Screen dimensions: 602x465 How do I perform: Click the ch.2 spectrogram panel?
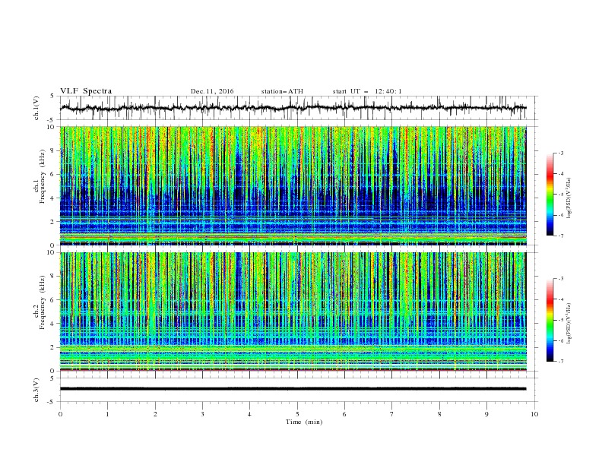pos(293,312)
